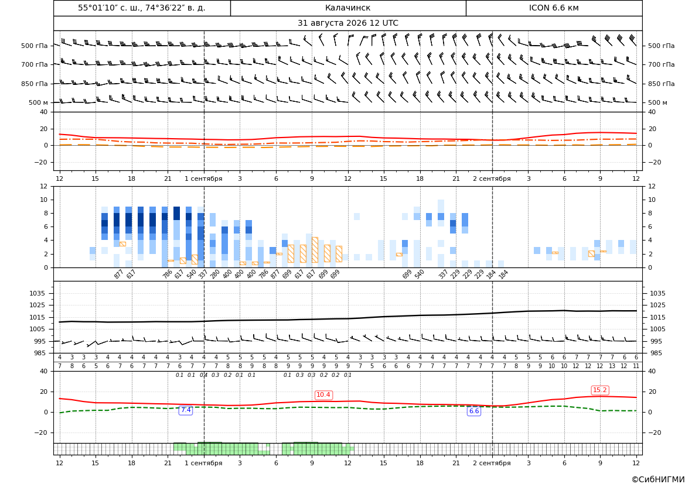Select the blue 7.4 minimum temperature label
This screenshot has width=685, height=484.
(186, 410)
